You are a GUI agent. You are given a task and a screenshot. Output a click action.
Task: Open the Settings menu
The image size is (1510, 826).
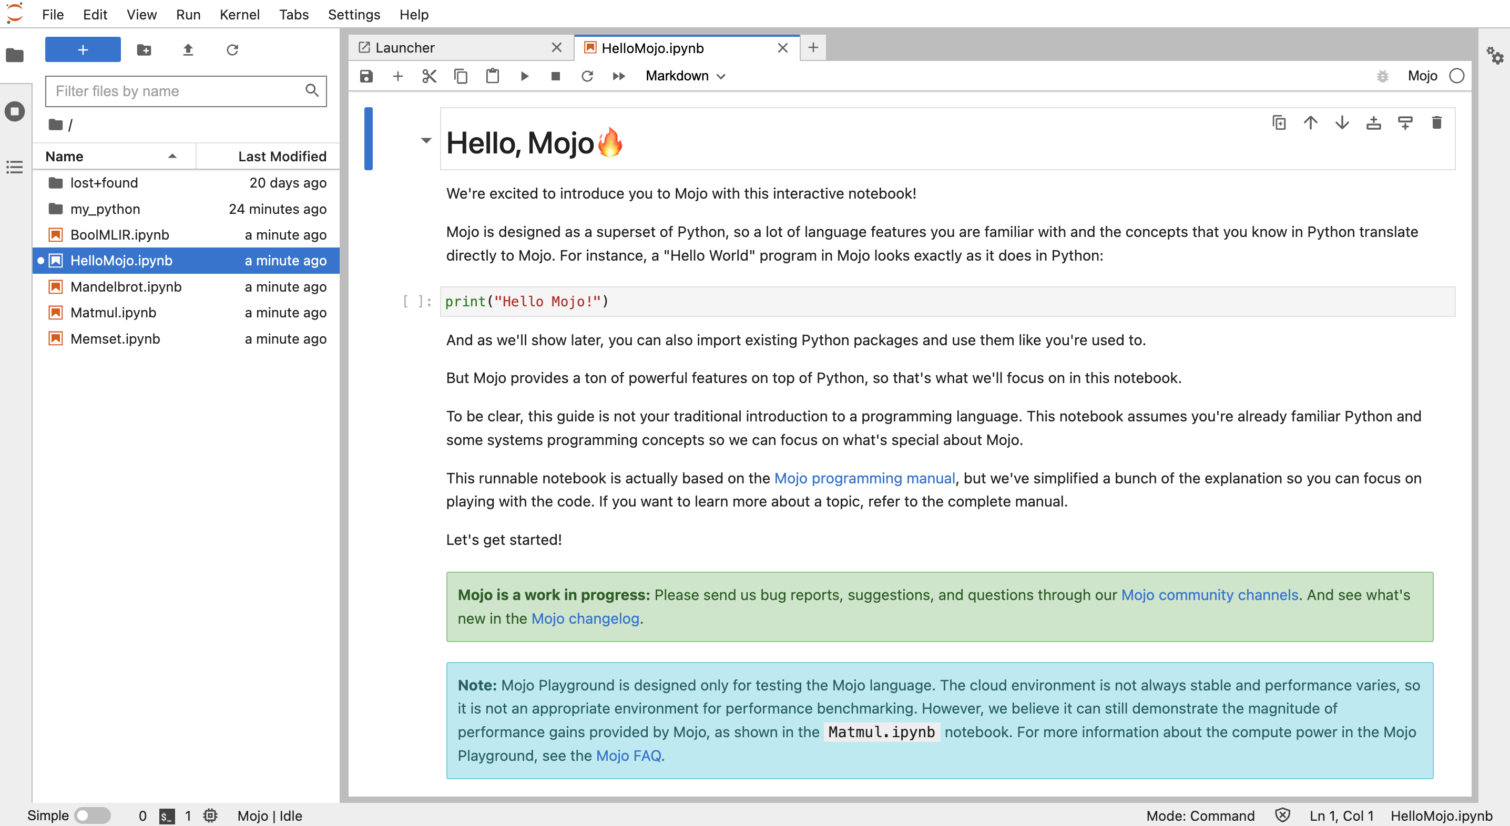[354, 14]
